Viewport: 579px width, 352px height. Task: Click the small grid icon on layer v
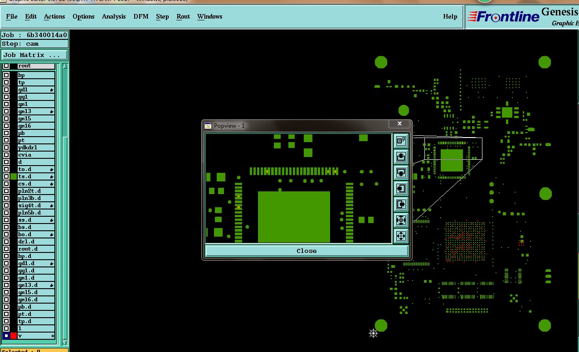click(x=53, y=336)
